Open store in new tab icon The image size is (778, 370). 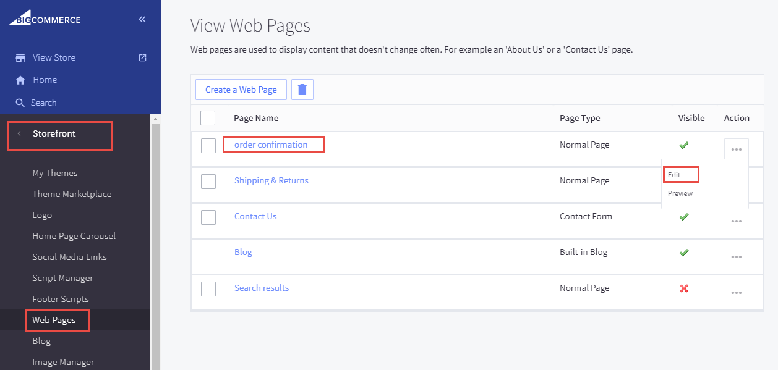pyautogui.click(x=142, y=57)
